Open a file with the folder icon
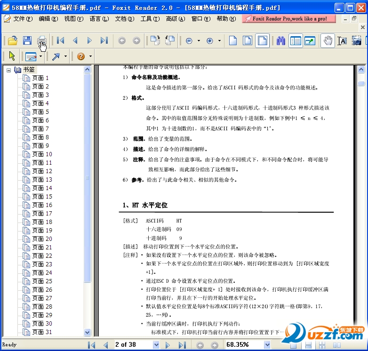This screenshot has height=351, width=368. [x=13, y=40]
